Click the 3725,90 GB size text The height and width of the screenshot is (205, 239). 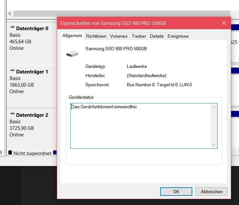22,128
